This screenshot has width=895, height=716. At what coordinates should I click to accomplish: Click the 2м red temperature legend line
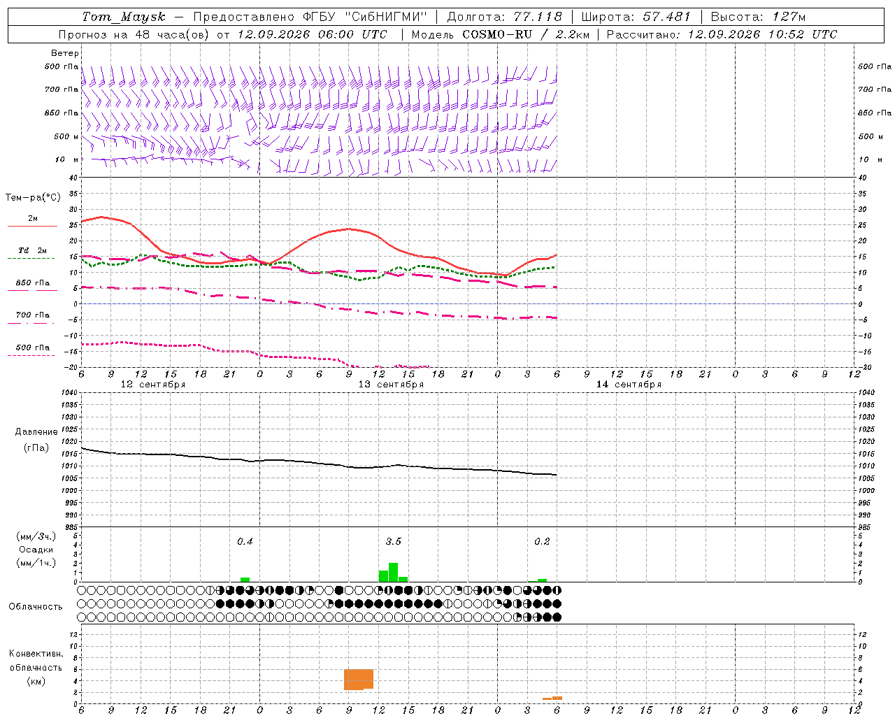tap(32, 226)
